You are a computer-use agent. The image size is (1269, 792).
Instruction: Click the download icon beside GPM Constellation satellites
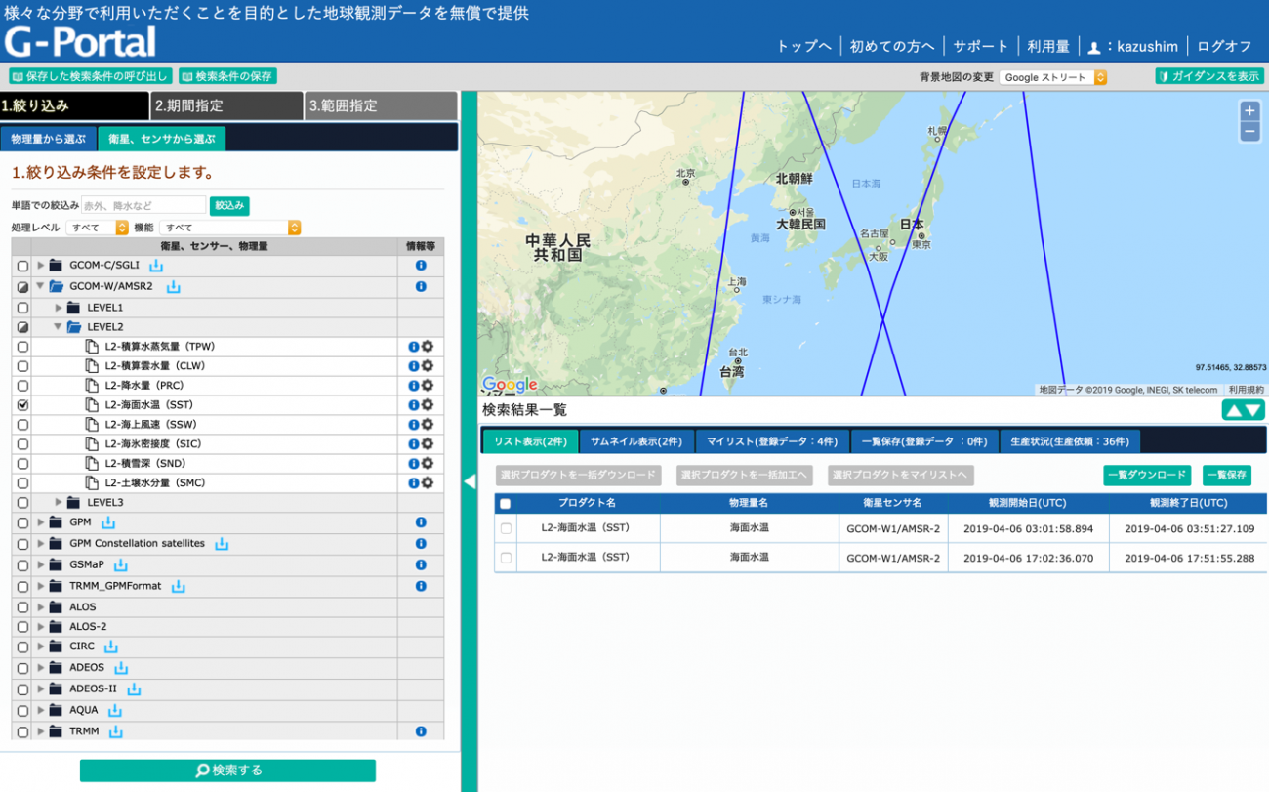point(222,544)
